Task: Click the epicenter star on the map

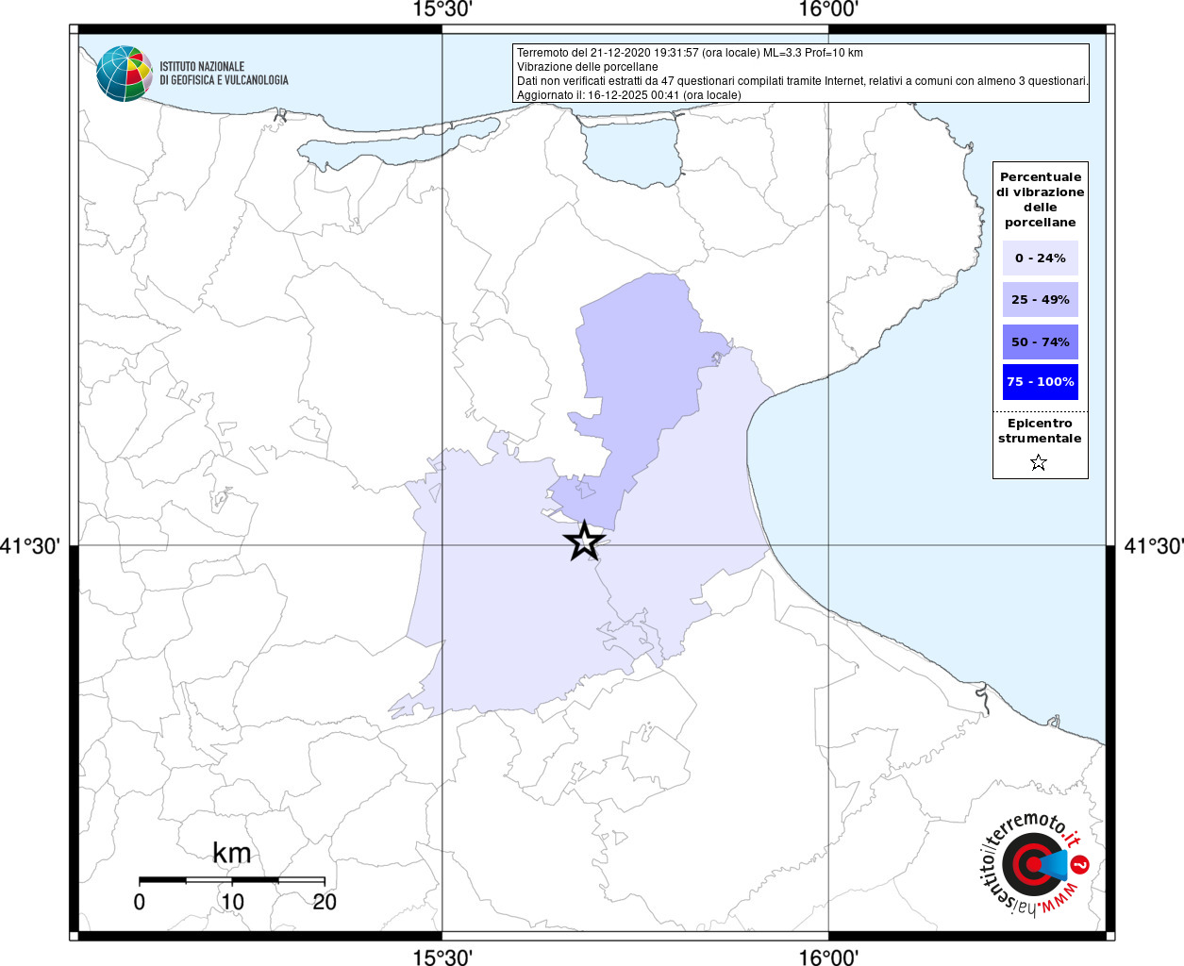Action: point(584,541)
